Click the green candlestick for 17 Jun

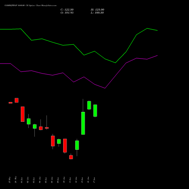(95, 111)
